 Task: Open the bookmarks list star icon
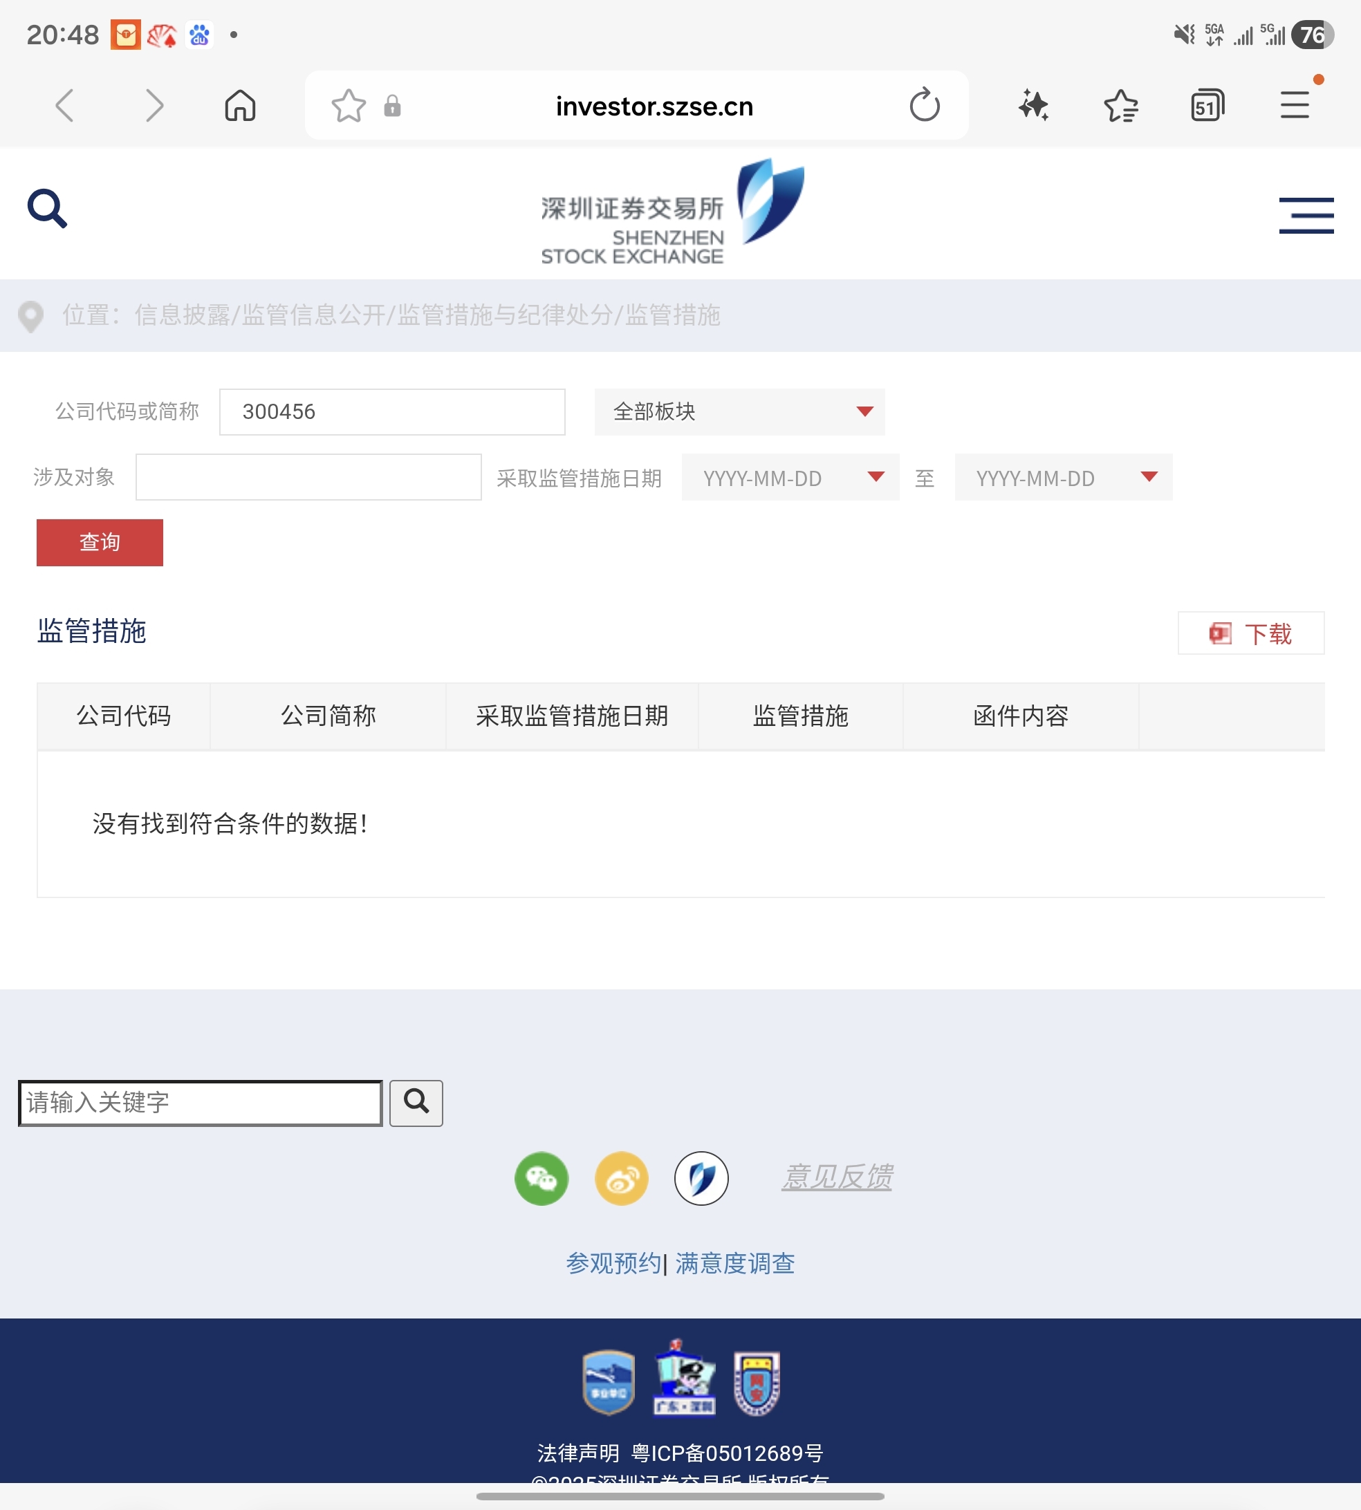pyautogui.click(x=1120, y=105)
